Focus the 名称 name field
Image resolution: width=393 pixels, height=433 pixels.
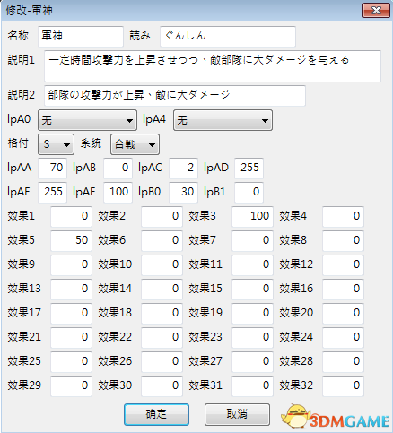click(81, 37)
